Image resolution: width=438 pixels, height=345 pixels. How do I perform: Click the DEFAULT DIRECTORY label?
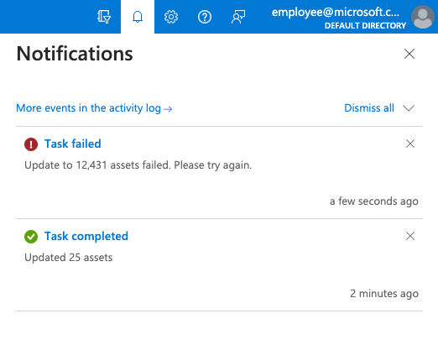coord(365,25)
